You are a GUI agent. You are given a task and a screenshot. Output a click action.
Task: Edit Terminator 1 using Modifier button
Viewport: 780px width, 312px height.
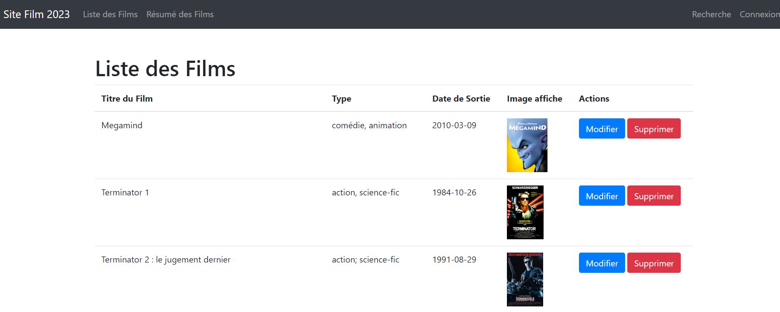601,196
